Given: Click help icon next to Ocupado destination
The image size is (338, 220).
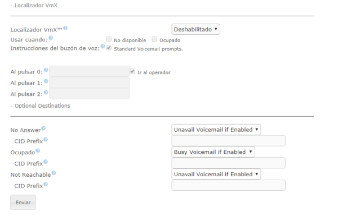Looking at the screenshot, I should 38,150.
